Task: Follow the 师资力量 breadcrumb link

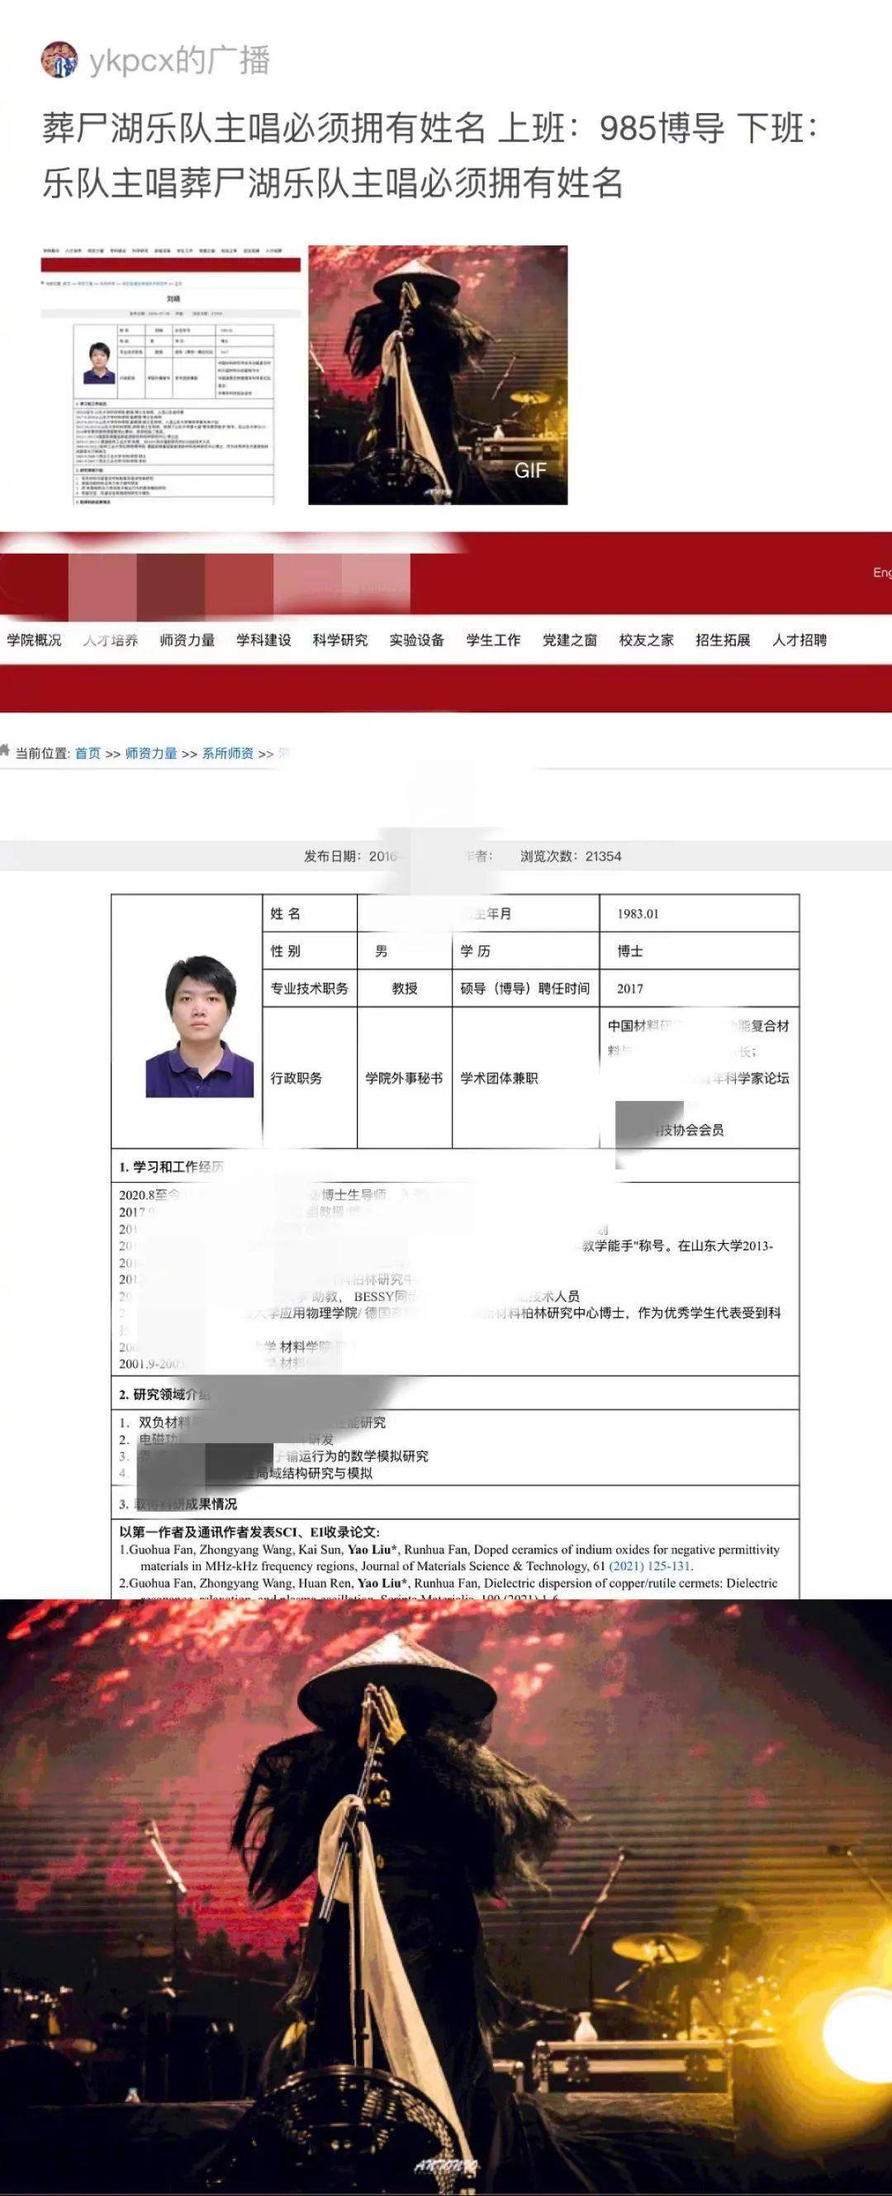Action: (151, 754)
